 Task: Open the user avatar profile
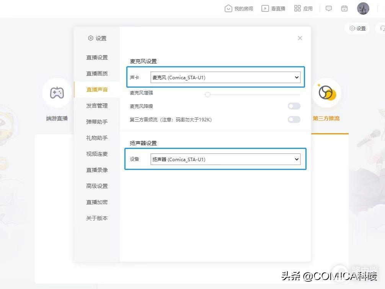click(363, 8)
